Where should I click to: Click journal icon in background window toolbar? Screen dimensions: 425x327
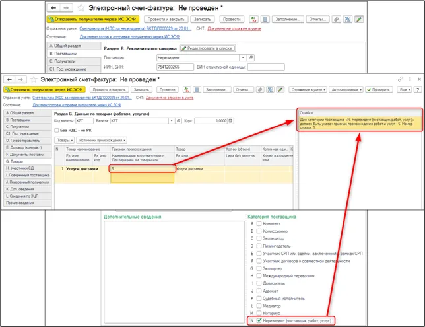(x=265, y=19)
